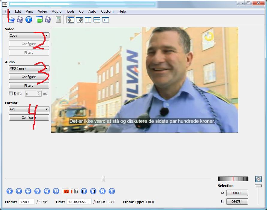Go to previous black frame
Viewport: 267px width, 210px height.
pyautogui.click(x=84, y=191)
